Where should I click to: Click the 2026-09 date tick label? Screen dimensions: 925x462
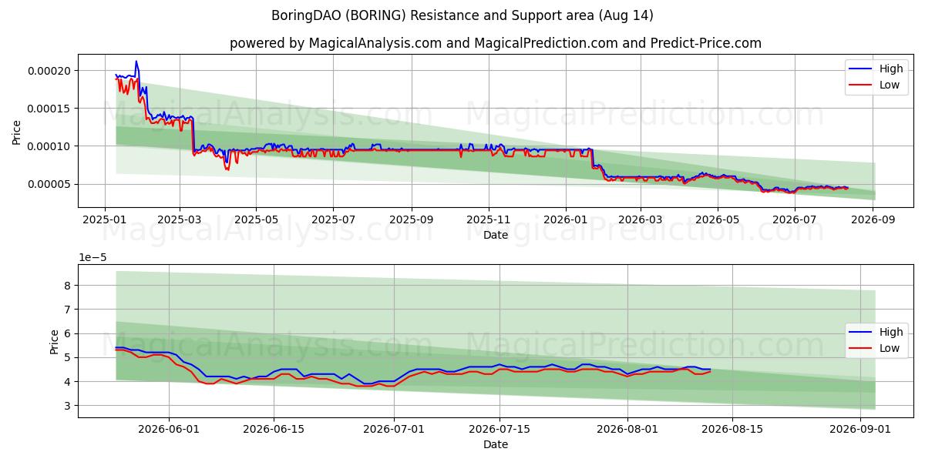tap(873, 219)
